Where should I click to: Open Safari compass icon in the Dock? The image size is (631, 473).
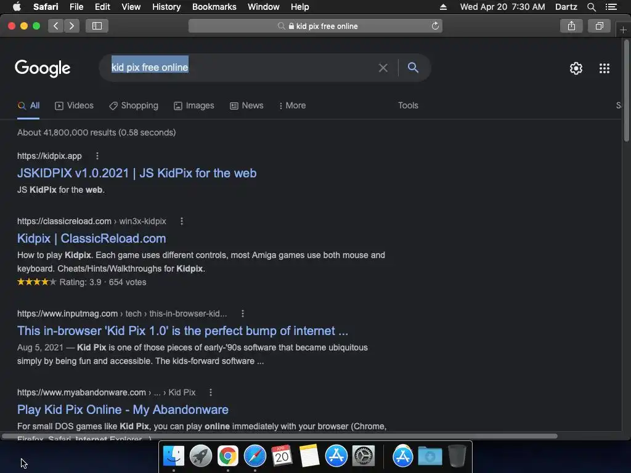point(254,456)
